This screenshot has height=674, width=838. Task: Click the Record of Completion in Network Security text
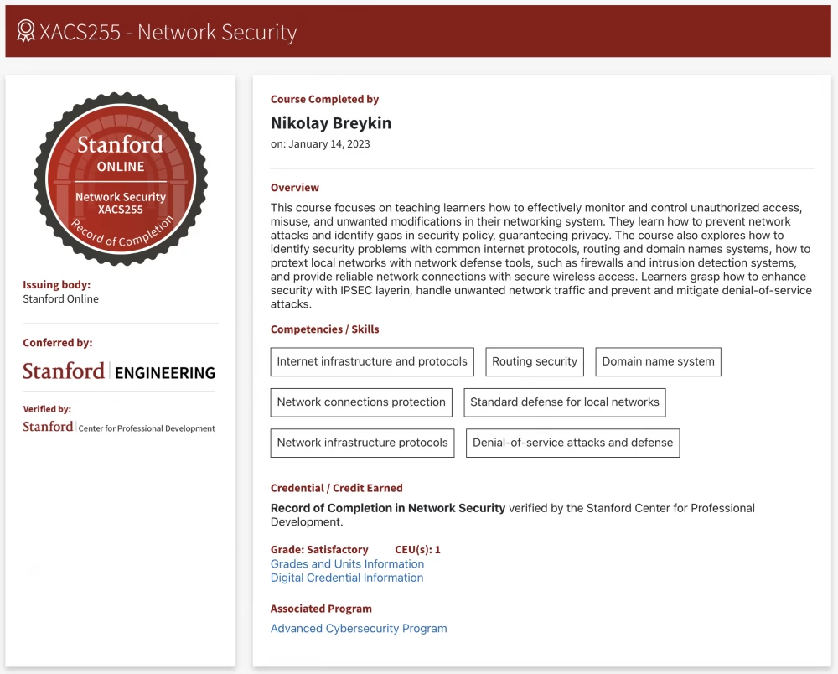point(388,508)
